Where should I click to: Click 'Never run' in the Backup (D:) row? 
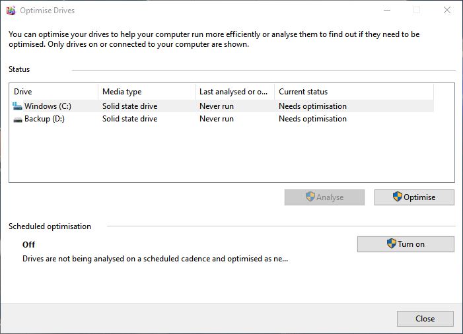(x=217, y=119)
